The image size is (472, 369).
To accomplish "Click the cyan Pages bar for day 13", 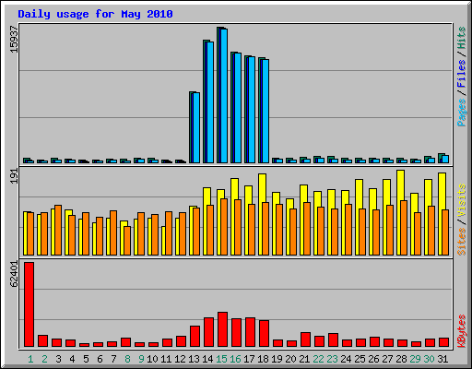I will click(x=196, y=127).
